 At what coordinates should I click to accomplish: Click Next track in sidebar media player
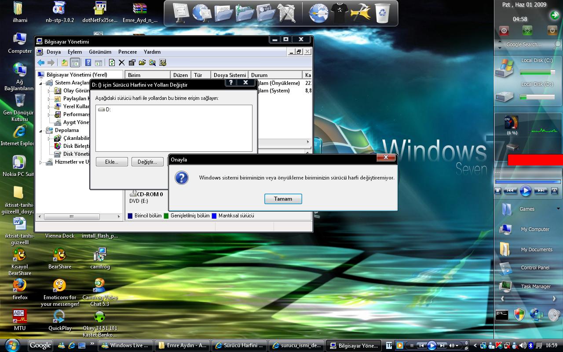click(x=541, y=191)
